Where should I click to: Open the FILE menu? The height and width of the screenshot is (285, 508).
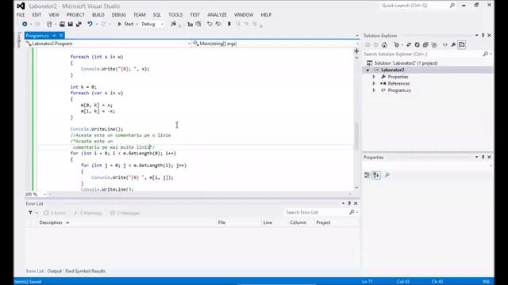pos(21,15)
